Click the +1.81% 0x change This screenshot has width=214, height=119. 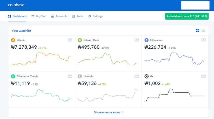tap(166, 84)
